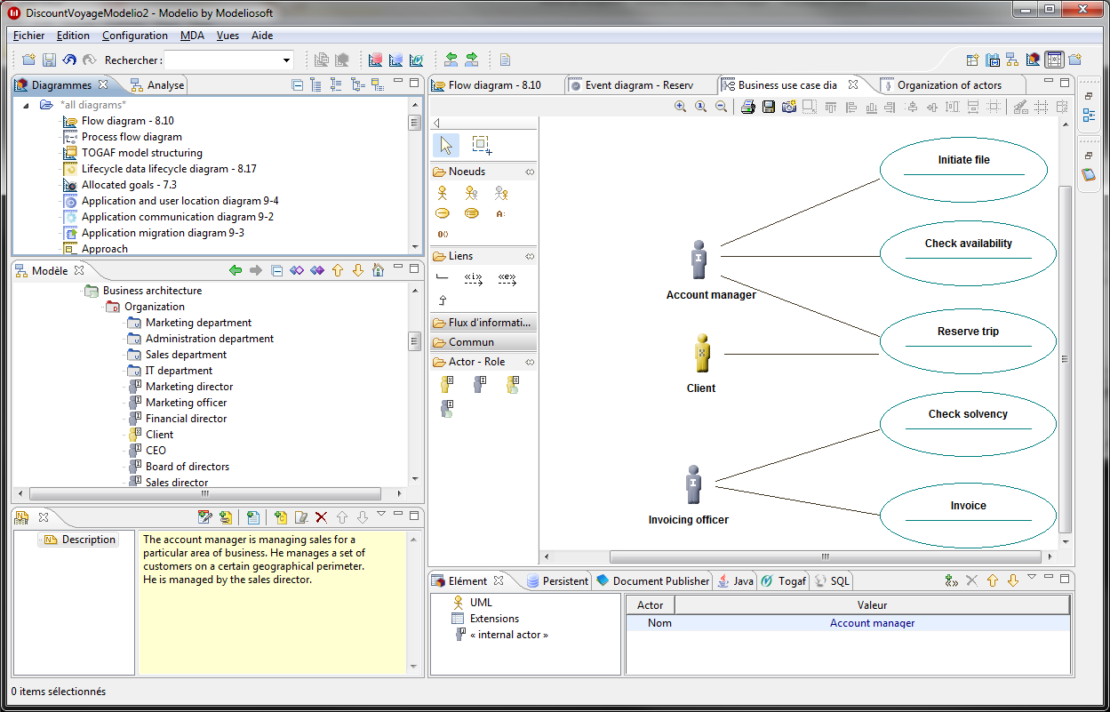The width and height of the screenshot is (1110, 712).
Task: Open the Togaf tab
Action: pyautogui.click(x=784, y=581)
